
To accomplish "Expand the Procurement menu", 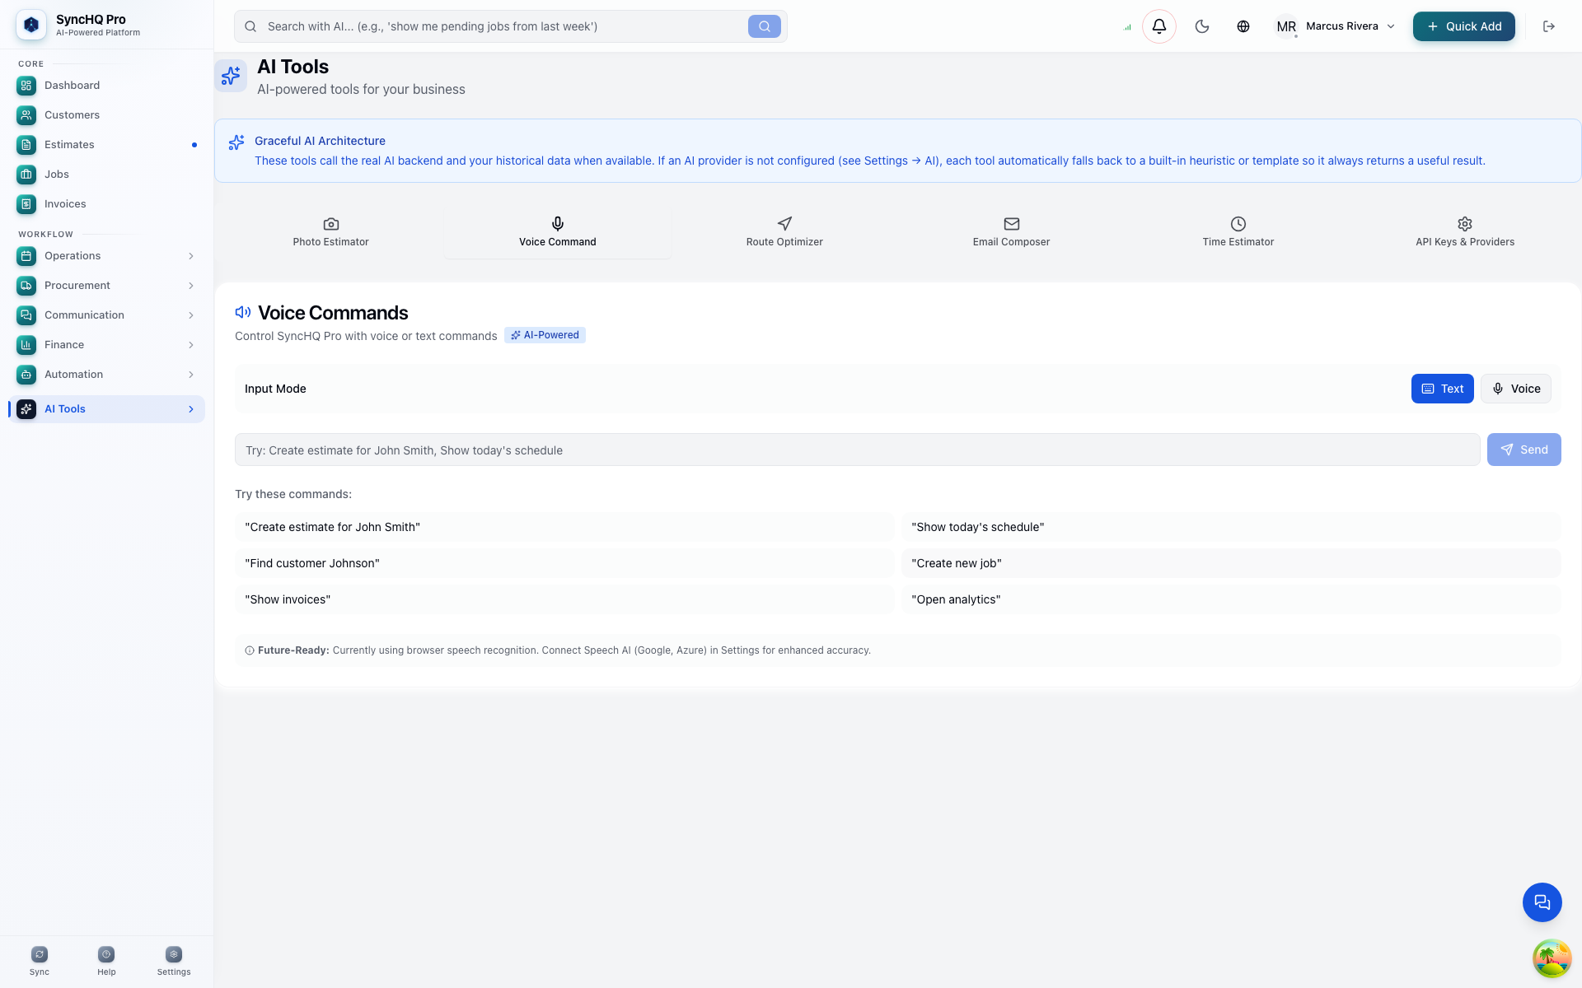I will pyautogui.click(x=106, y=286).
